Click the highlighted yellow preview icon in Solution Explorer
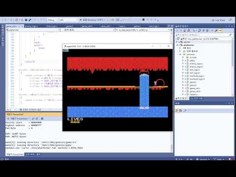The height and width of the screenshot is (177, 236). pyautogui.click(x=220, y=30)
